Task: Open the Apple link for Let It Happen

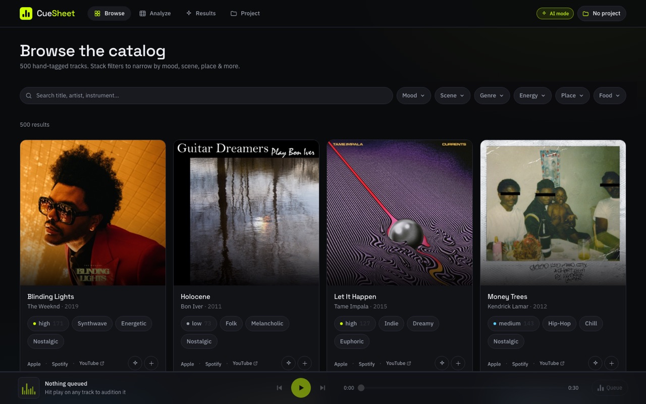Action: pos(341,364)
